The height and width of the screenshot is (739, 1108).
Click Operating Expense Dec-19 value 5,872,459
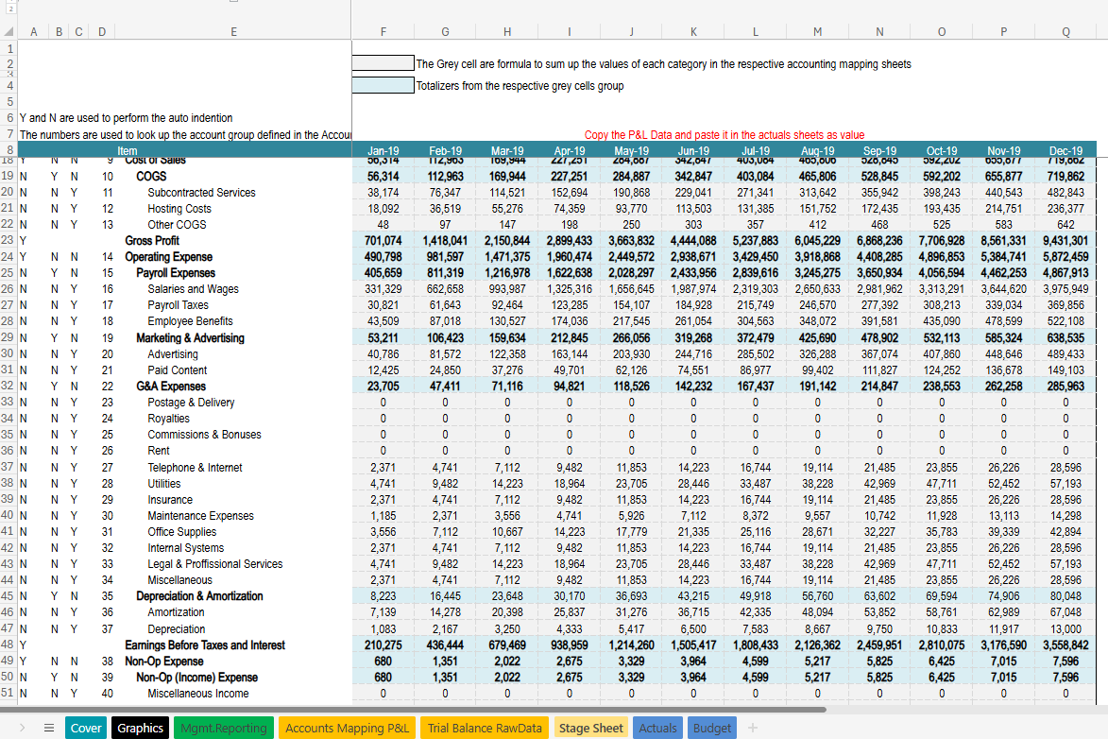pos(1065,257)
